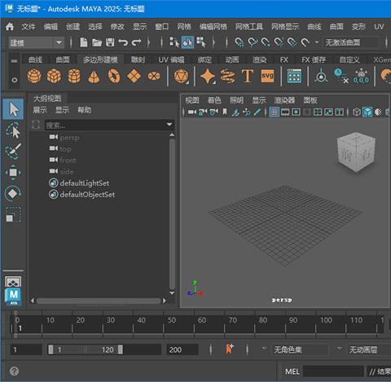Expand the Outliner search filter dropdown arrow

click(x=169, y=125)
